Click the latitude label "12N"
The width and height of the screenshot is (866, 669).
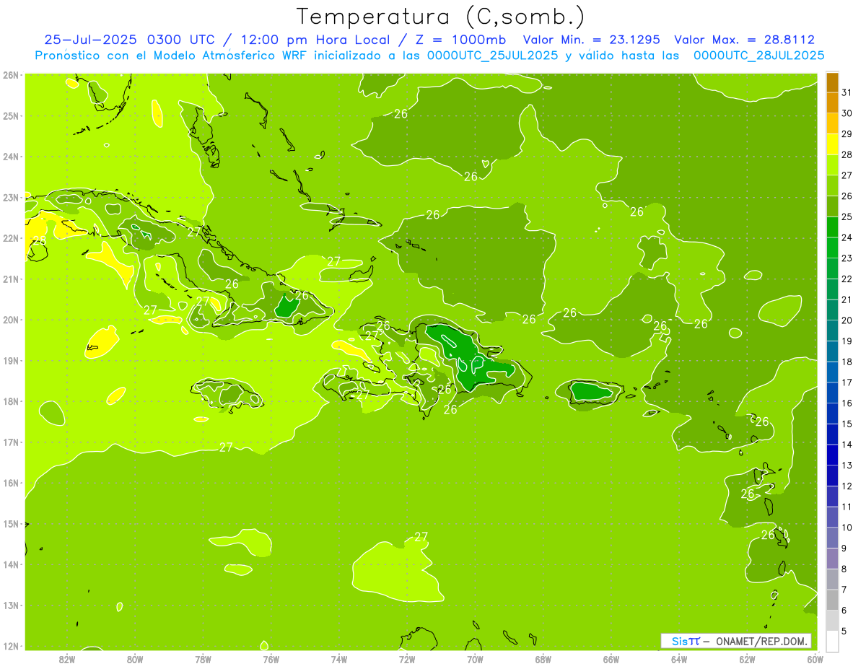[x=11, y=646]
